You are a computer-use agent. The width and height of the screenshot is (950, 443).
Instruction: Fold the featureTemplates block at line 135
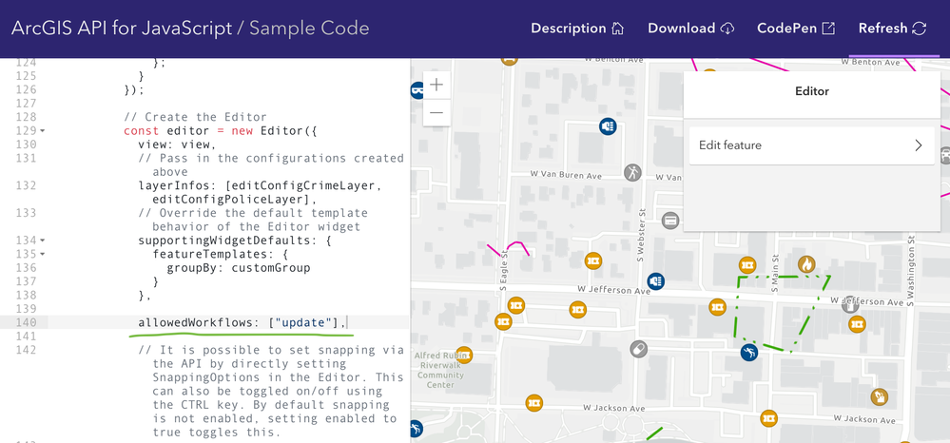pyautogui.click(x=42, y=255)
